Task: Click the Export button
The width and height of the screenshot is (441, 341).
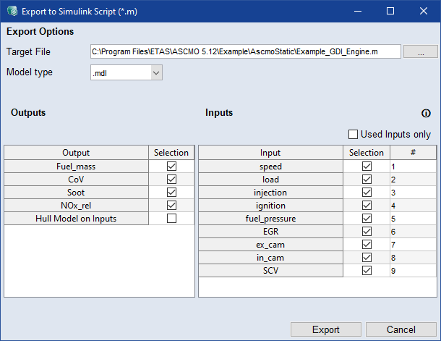Action: pos(325,329)
